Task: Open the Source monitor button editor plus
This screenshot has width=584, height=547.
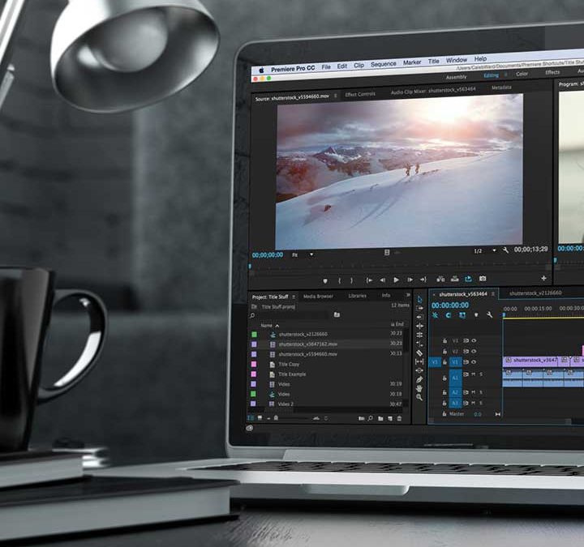Action: click(543, 278)
